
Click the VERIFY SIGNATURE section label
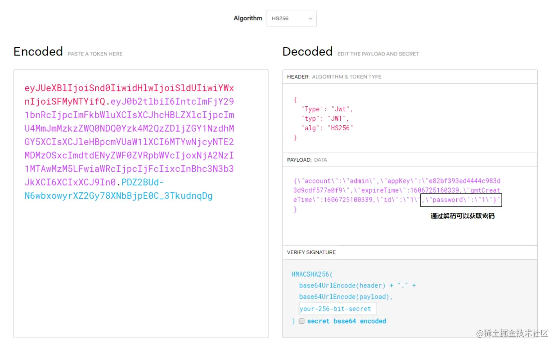[x=311, y=252]
